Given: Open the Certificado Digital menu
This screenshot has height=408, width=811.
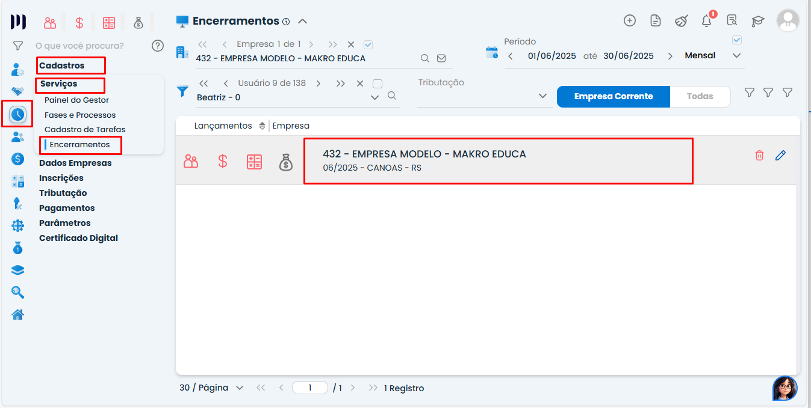Looking at the screenshot, I should (78, 238).
